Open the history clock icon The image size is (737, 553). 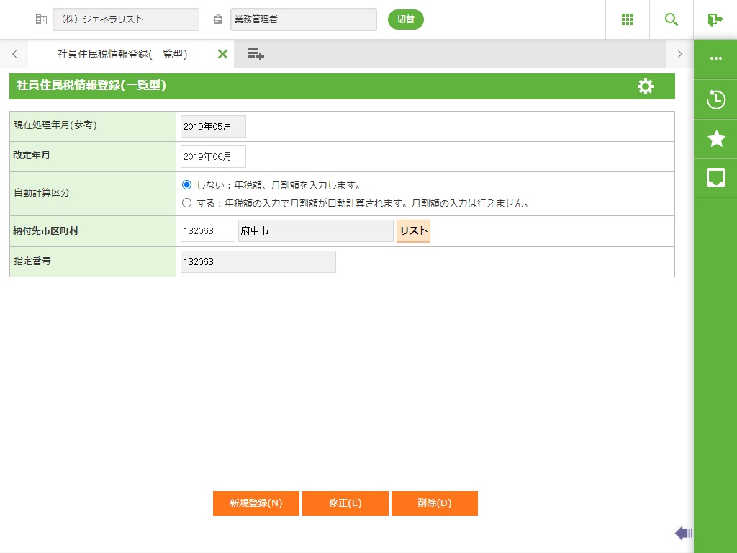(x=715, y=99)
